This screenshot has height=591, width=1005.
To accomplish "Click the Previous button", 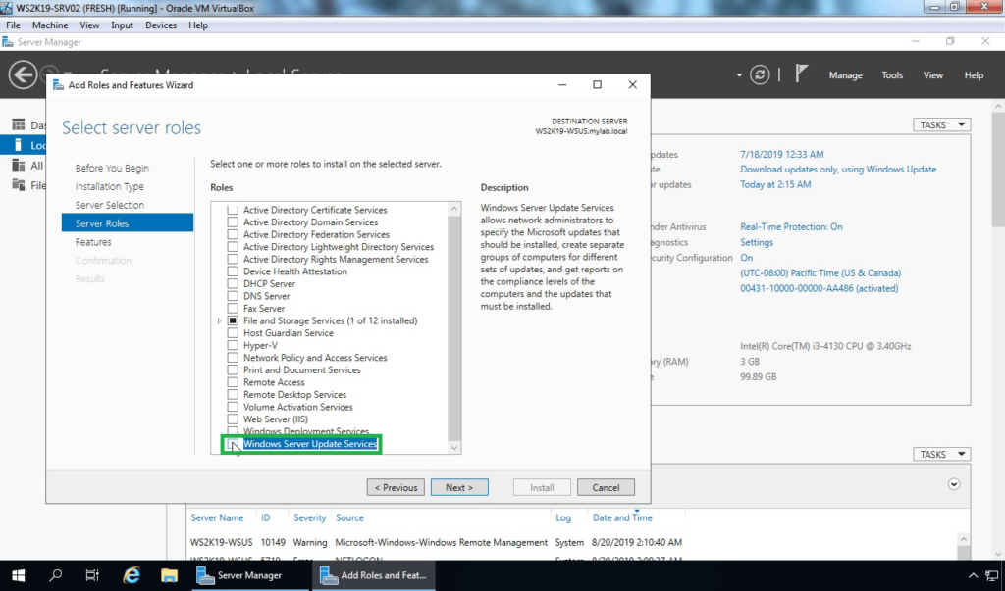I will tap(396, 487).
